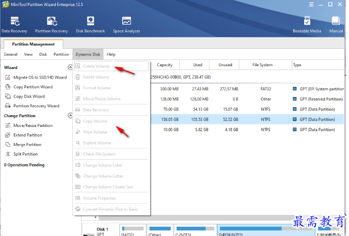This screenshot has width=349, height=236.
Task: Collapse the Change Partition section
Action: [x=70, y=115]
